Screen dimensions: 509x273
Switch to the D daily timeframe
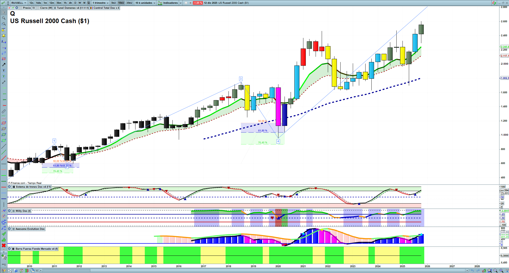coord(75,3)
